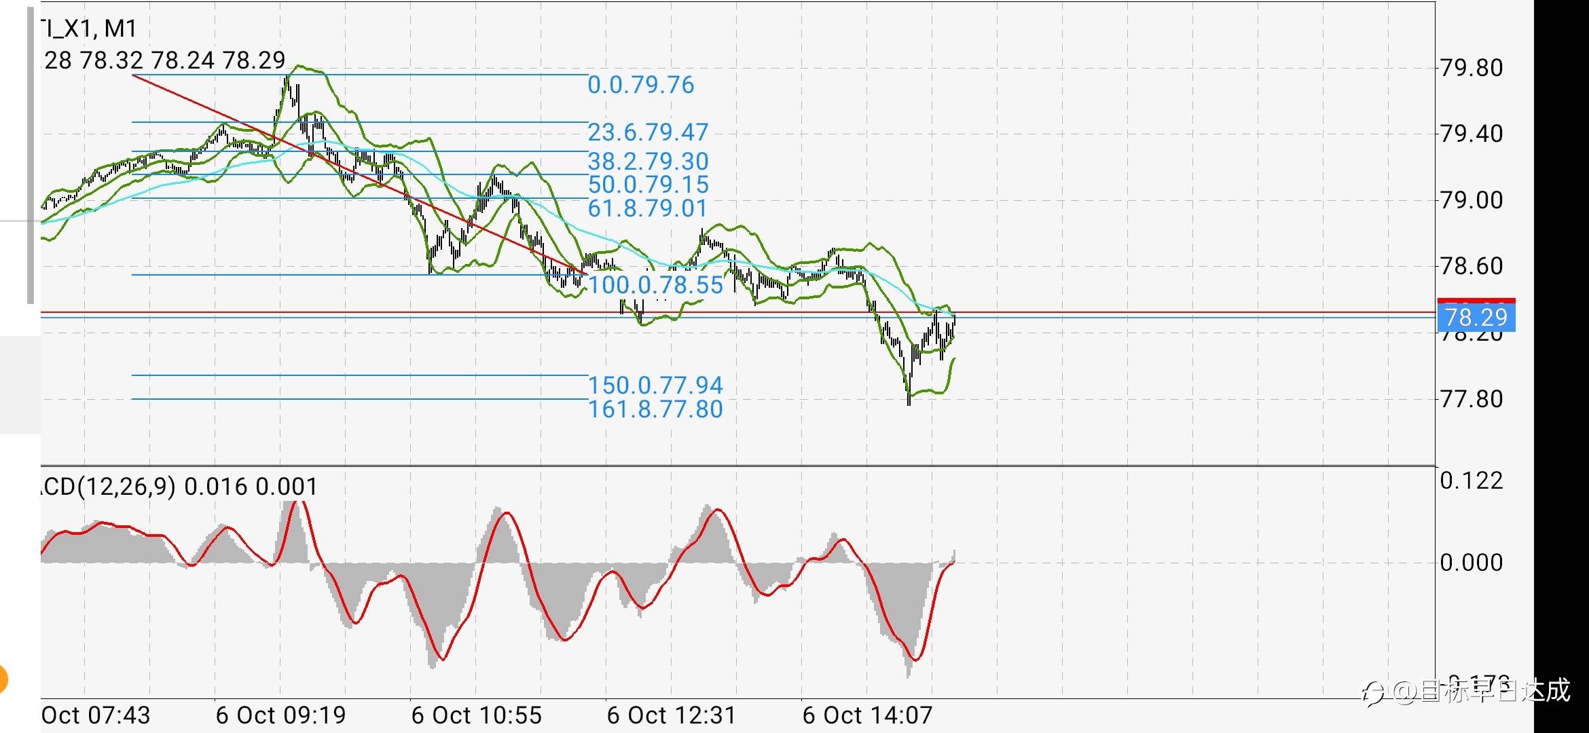This screenshot has height=733, width=1589.
Task: Click the Oct 07:43 time label
Action: click(x=96, y=715)
